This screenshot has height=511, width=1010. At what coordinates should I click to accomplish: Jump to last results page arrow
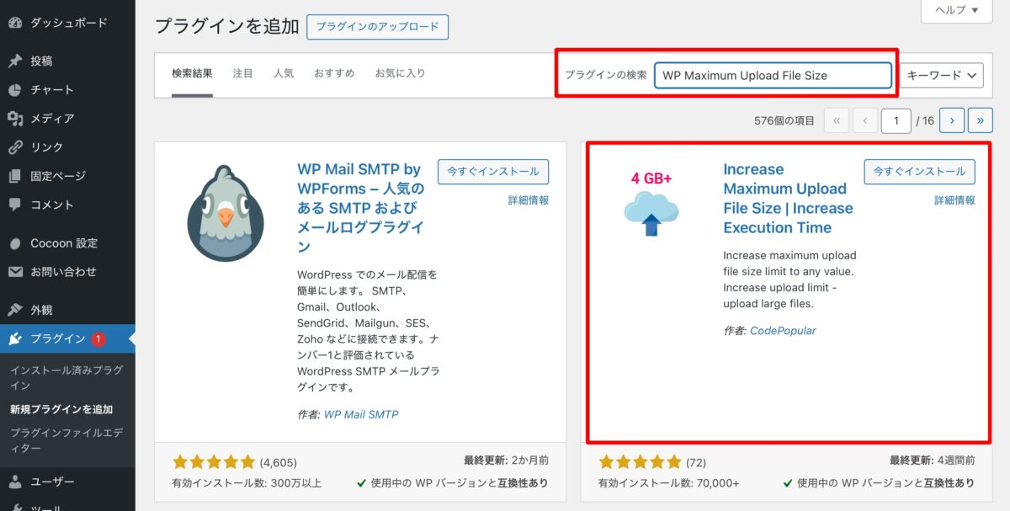coord(981,120)
